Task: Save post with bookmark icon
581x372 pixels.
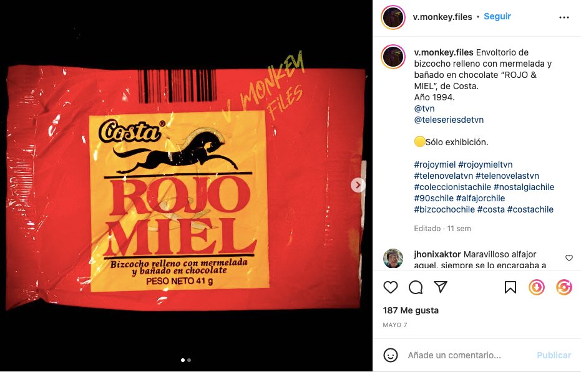Action: coord(510,287)
